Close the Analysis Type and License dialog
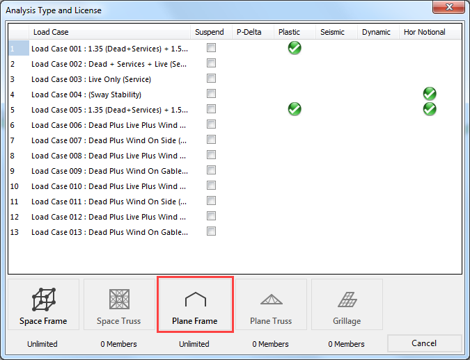Viewport: 470px width, 360px height. pyautogui.click(x=449, y=8)
